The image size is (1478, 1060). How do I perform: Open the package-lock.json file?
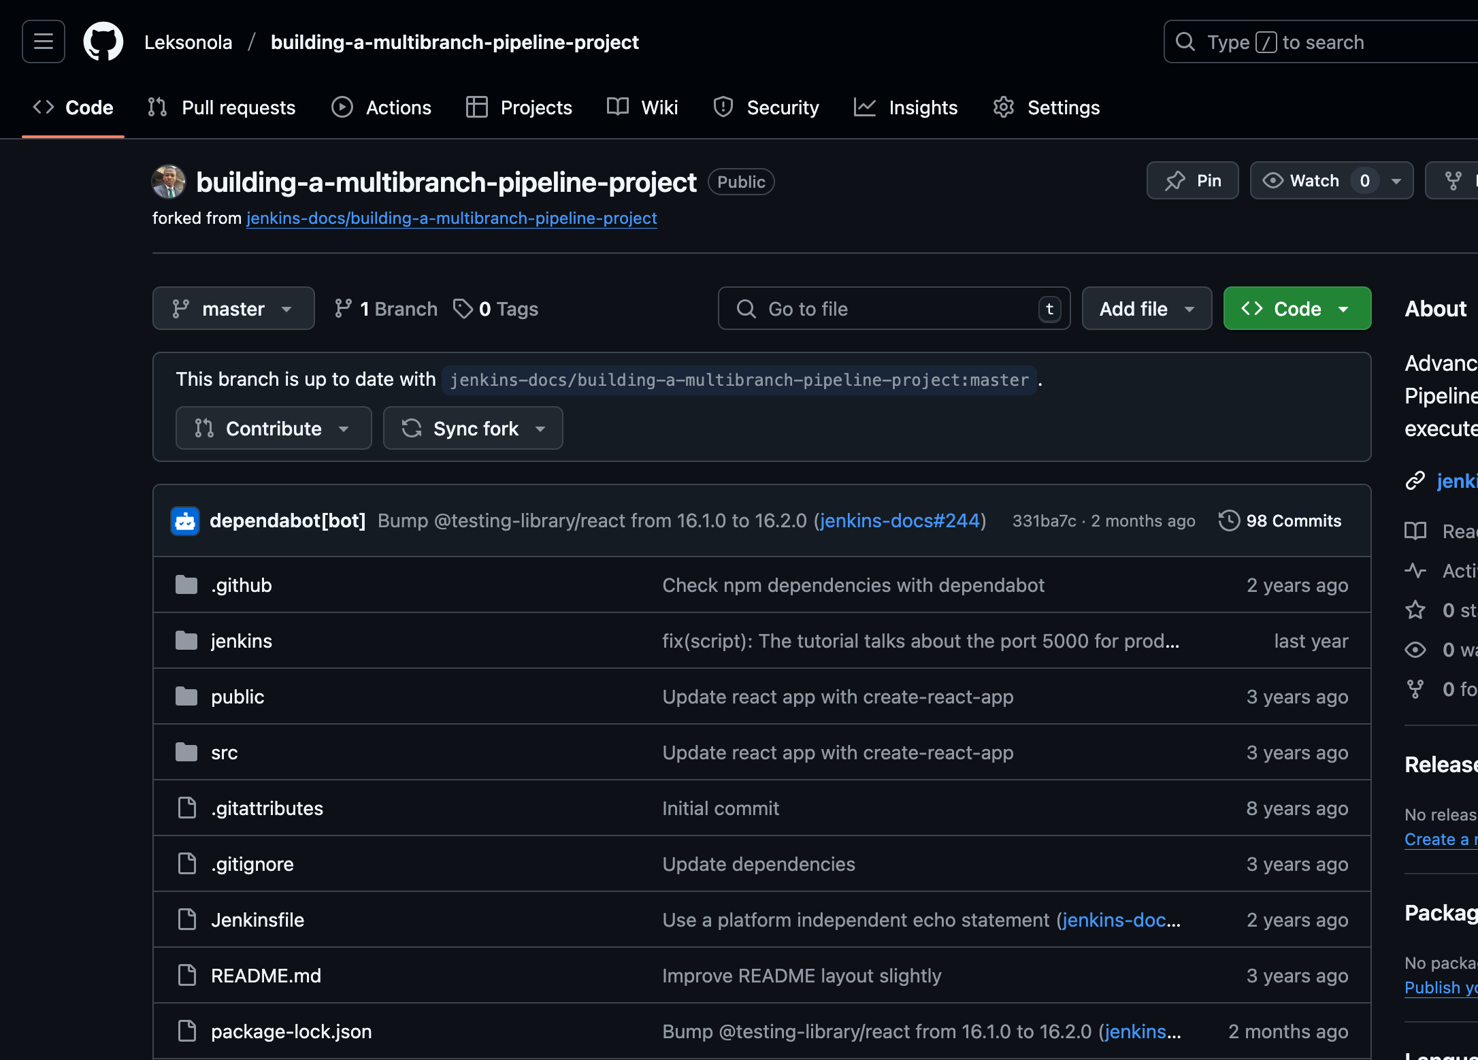click(x=291, y=1031)
